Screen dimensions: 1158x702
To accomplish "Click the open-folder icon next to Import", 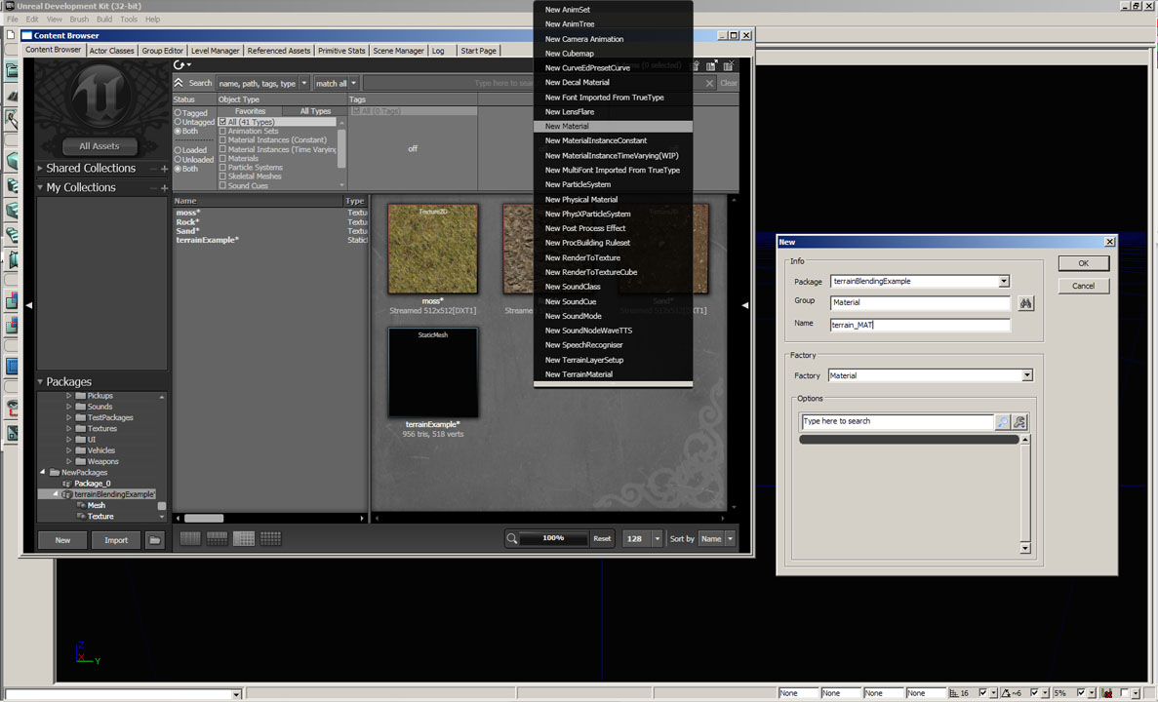I will [154, 540].
